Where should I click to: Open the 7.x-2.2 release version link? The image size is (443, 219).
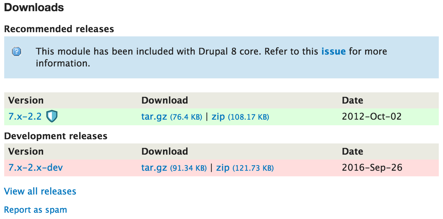(x=25, y=116)
